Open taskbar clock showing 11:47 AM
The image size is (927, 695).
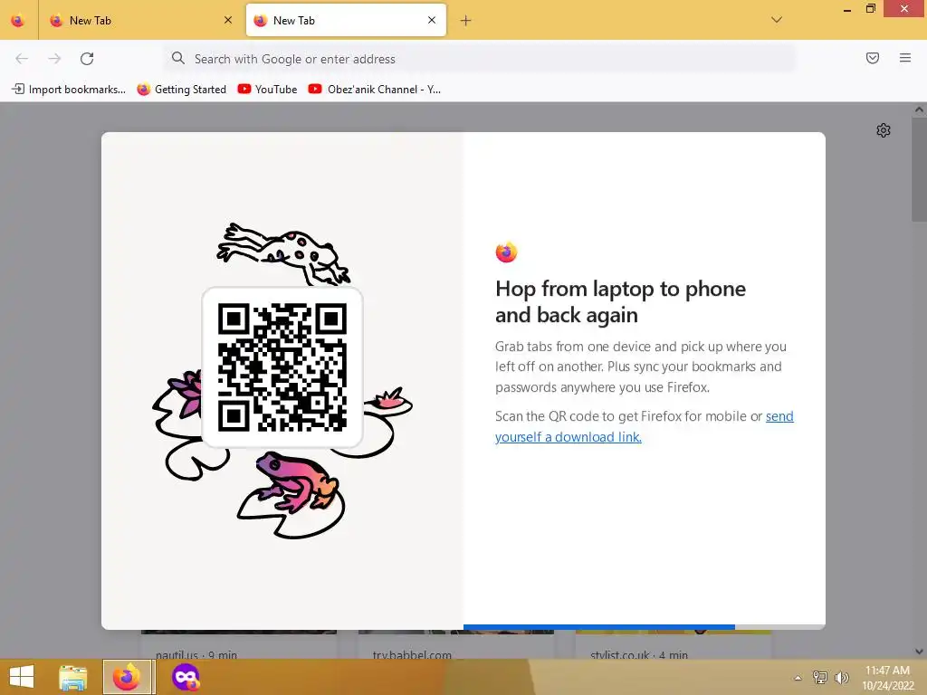click(x=888, y=678)
